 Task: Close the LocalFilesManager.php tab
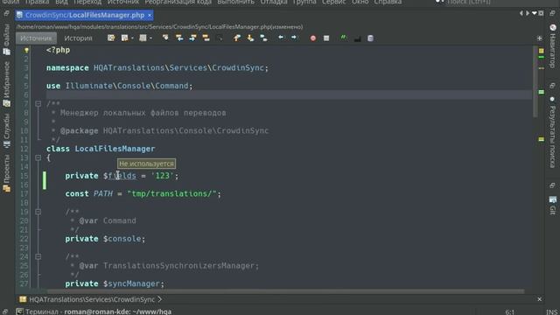click(x=150, y=15)
